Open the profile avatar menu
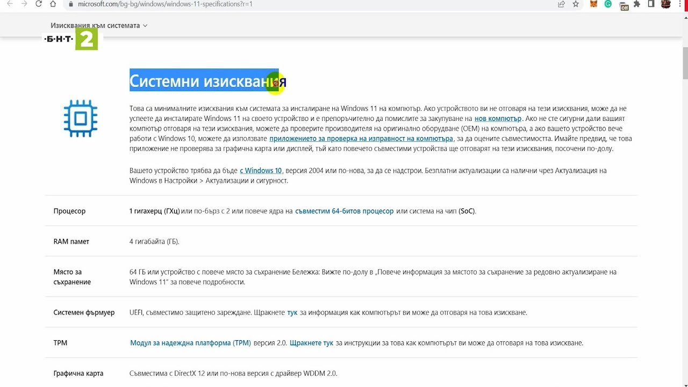688x387 pixels. (x=665, y=4)
